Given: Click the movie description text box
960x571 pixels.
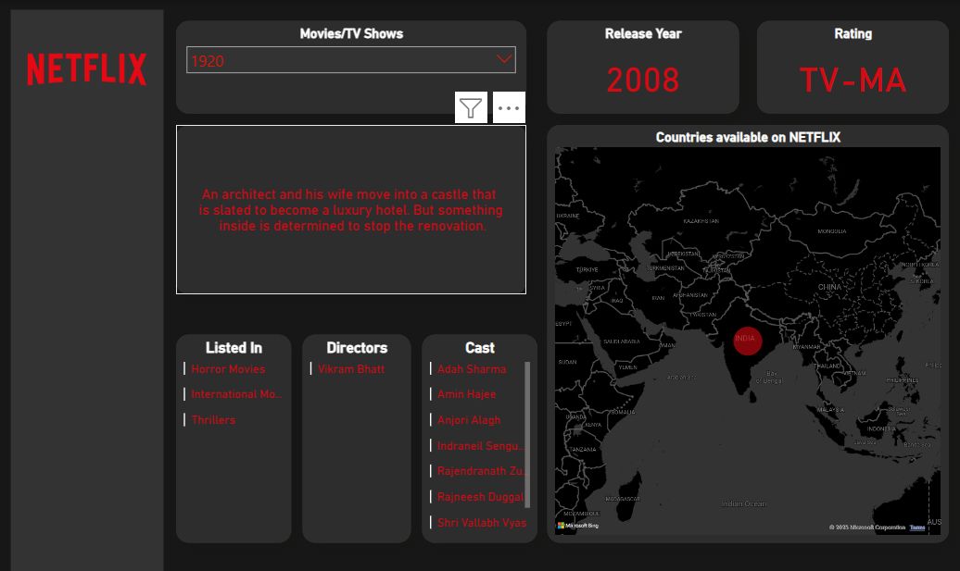Looking at the screenshot, I should (x=351, y=210).
